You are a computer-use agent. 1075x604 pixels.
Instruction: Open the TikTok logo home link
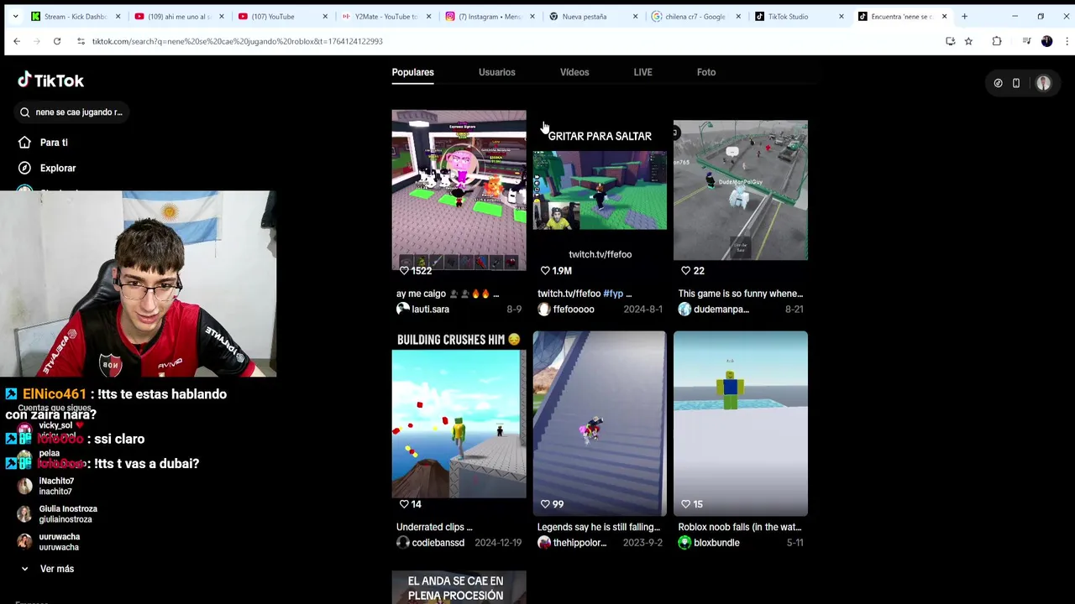pos(51,81)
